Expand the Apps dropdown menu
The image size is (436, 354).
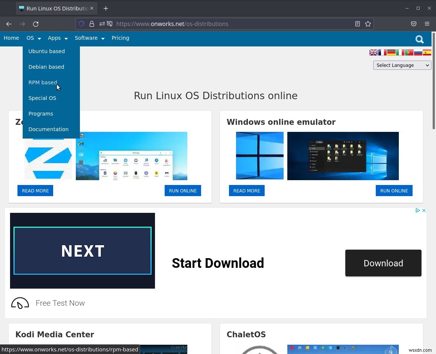pos(58,38)
